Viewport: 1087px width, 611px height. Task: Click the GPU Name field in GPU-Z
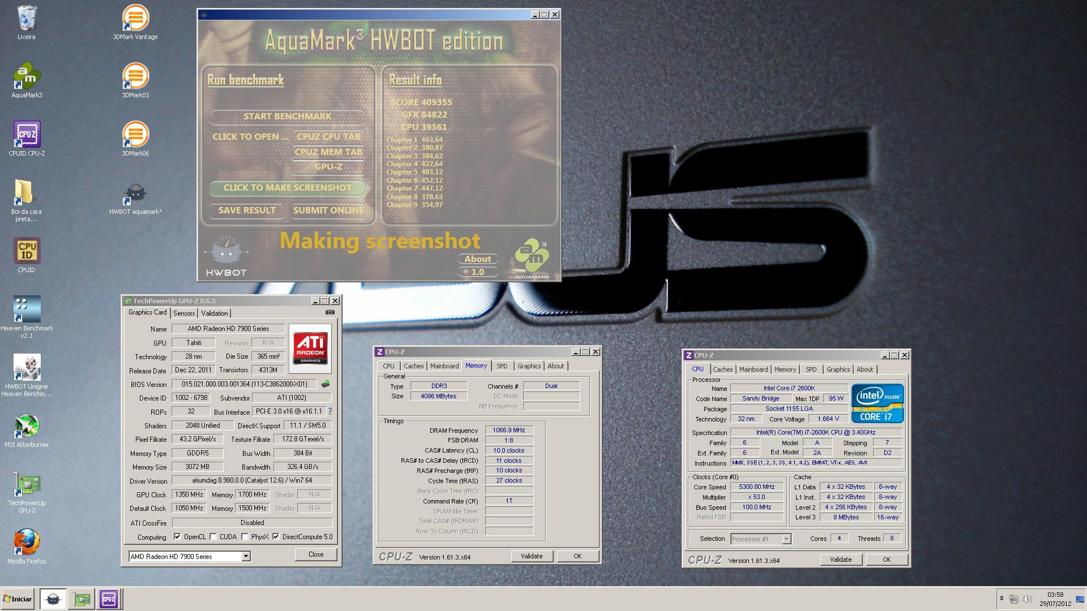[x=229, y=329]
